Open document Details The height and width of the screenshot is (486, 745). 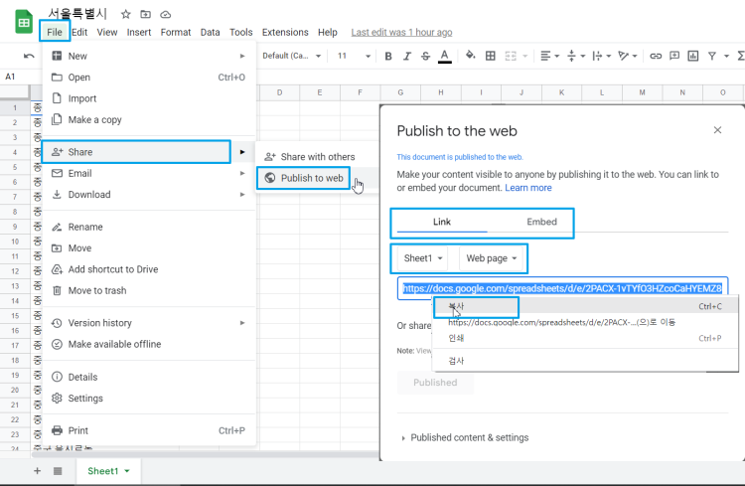(149, 377)
